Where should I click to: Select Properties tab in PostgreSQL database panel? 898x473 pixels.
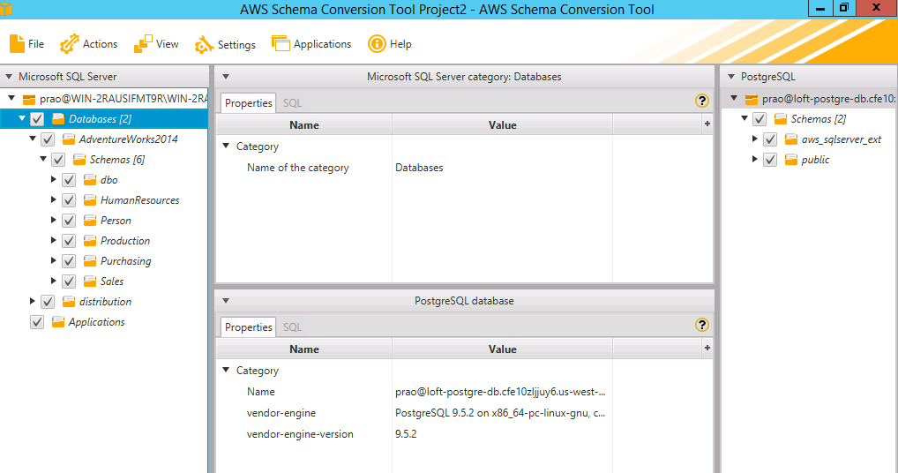click(x=248, y=327)
